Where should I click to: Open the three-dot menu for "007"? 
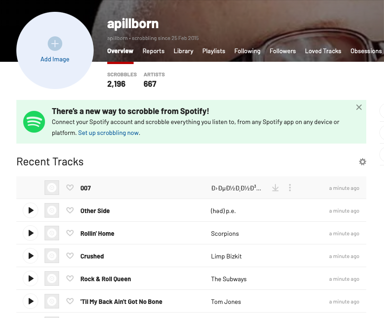click(289, 188)
